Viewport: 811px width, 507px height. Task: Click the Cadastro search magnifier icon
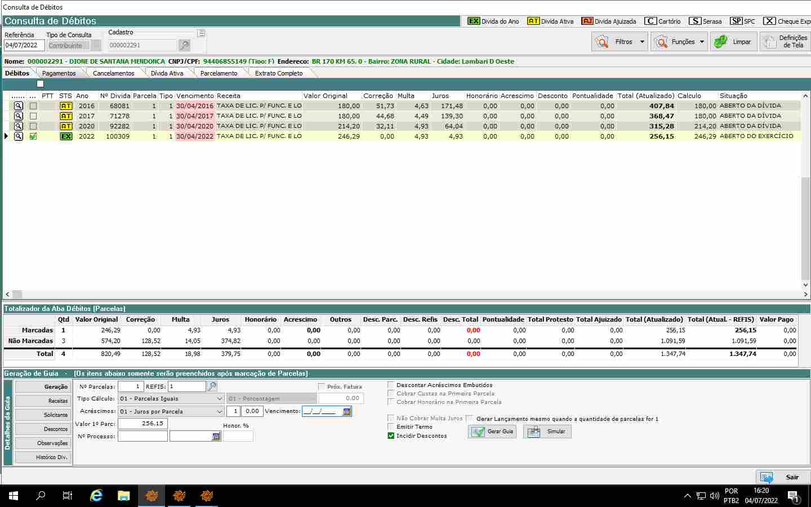(184, 45)
